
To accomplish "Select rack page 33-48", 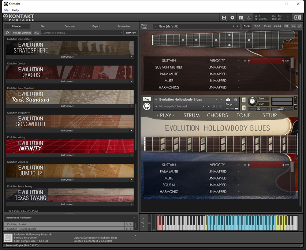I will click(x=267, y=26).
